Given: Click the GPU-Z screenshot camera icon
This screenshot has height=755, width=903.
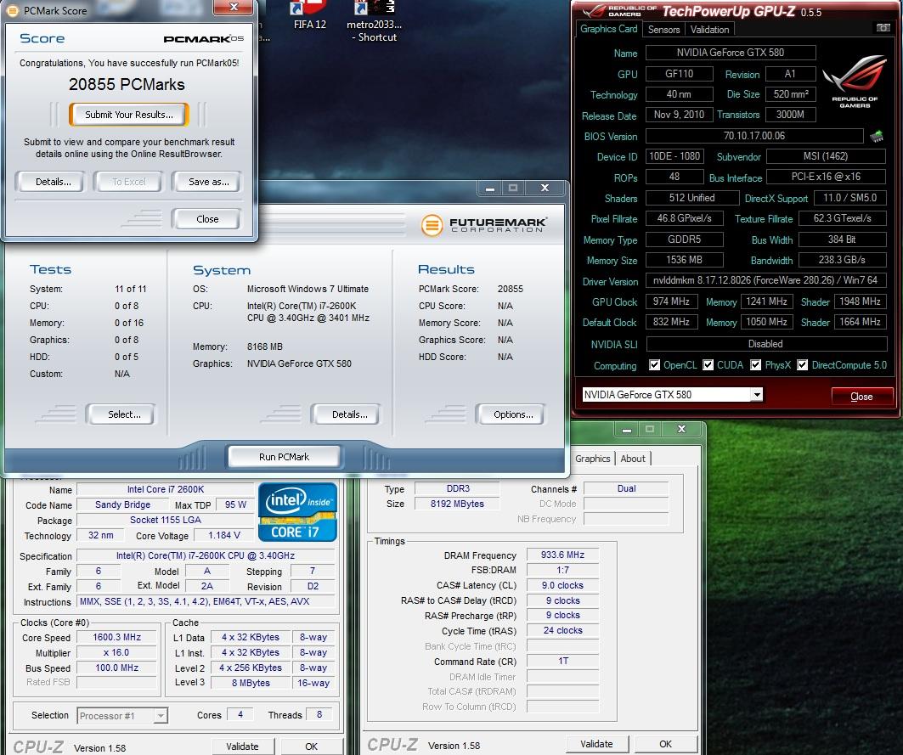Looking at the screenshot, I should pos(883,28).
